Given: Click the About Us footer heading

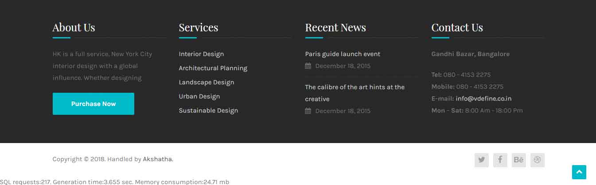Looking at the screenshot, I should click(x=74, y=28).
